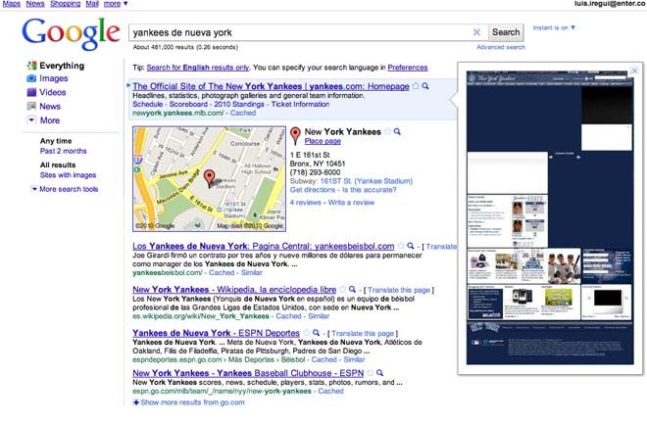Click the News filter icon in the sidebar

31,106
